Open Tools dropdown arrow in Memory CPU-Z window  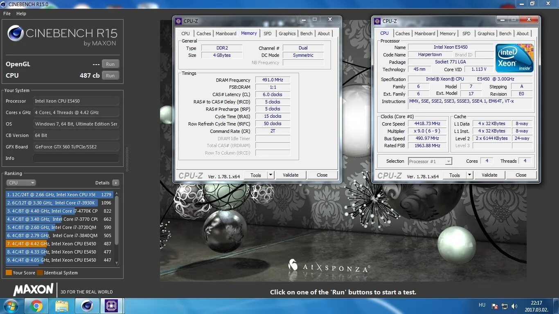[270, 175]
